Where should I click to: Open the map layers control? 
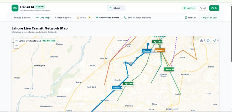click(x=201, y=41)
